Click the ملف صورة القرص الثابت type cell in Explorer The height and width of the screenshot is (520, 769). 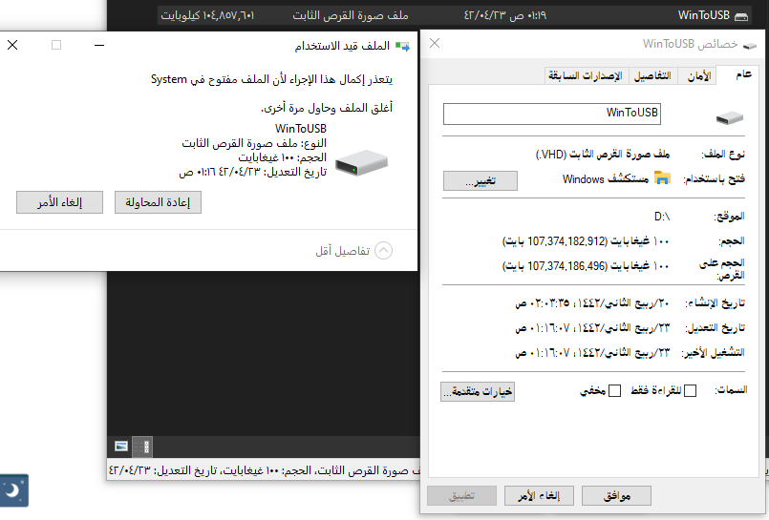click(351, 15)
